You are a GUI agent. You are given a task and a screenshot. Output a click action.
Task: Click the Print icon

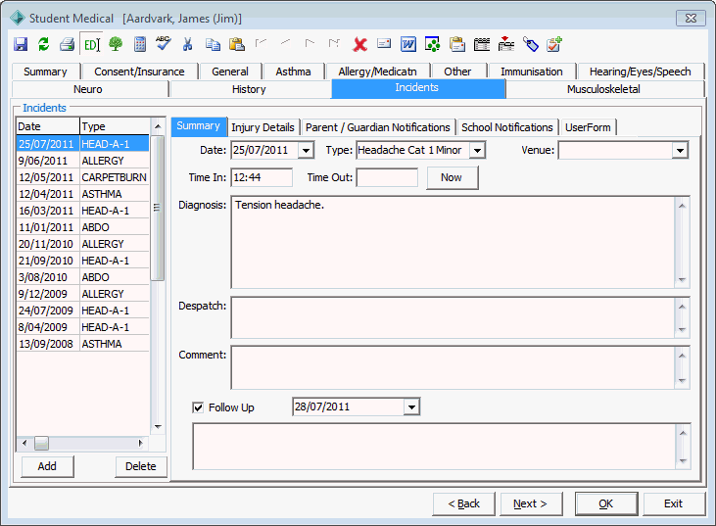coord(68,44)
